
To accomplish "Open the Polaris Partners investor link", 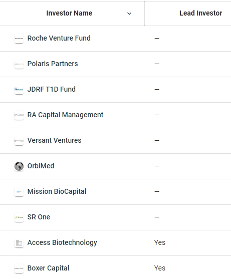I will [x=53, y=64].
